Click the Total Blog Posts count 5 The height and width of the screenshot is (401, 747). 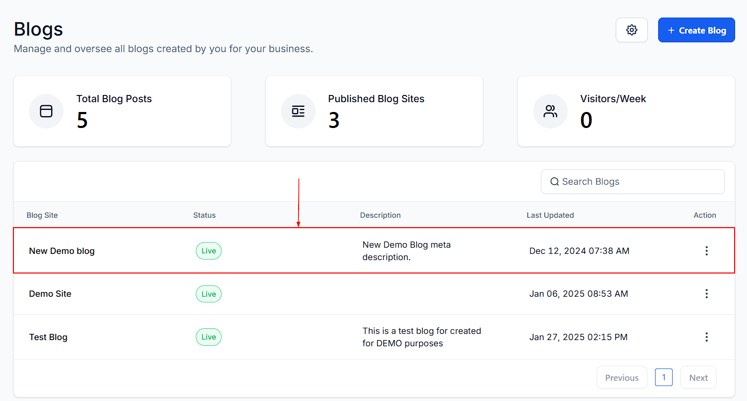(x=82, y=120)
